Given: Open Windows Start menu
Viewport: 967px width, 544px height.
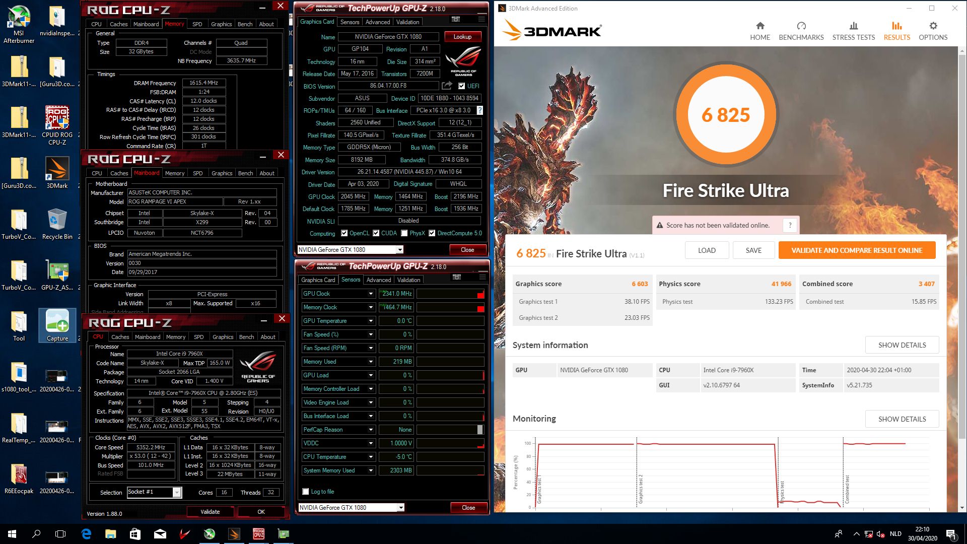Looking at the screenshot, I should (x=12, y=534).
